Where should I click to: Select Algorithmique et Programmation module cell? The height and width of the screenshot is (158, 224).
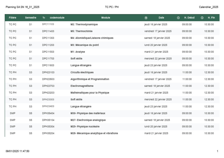click(x=90, y=79)
